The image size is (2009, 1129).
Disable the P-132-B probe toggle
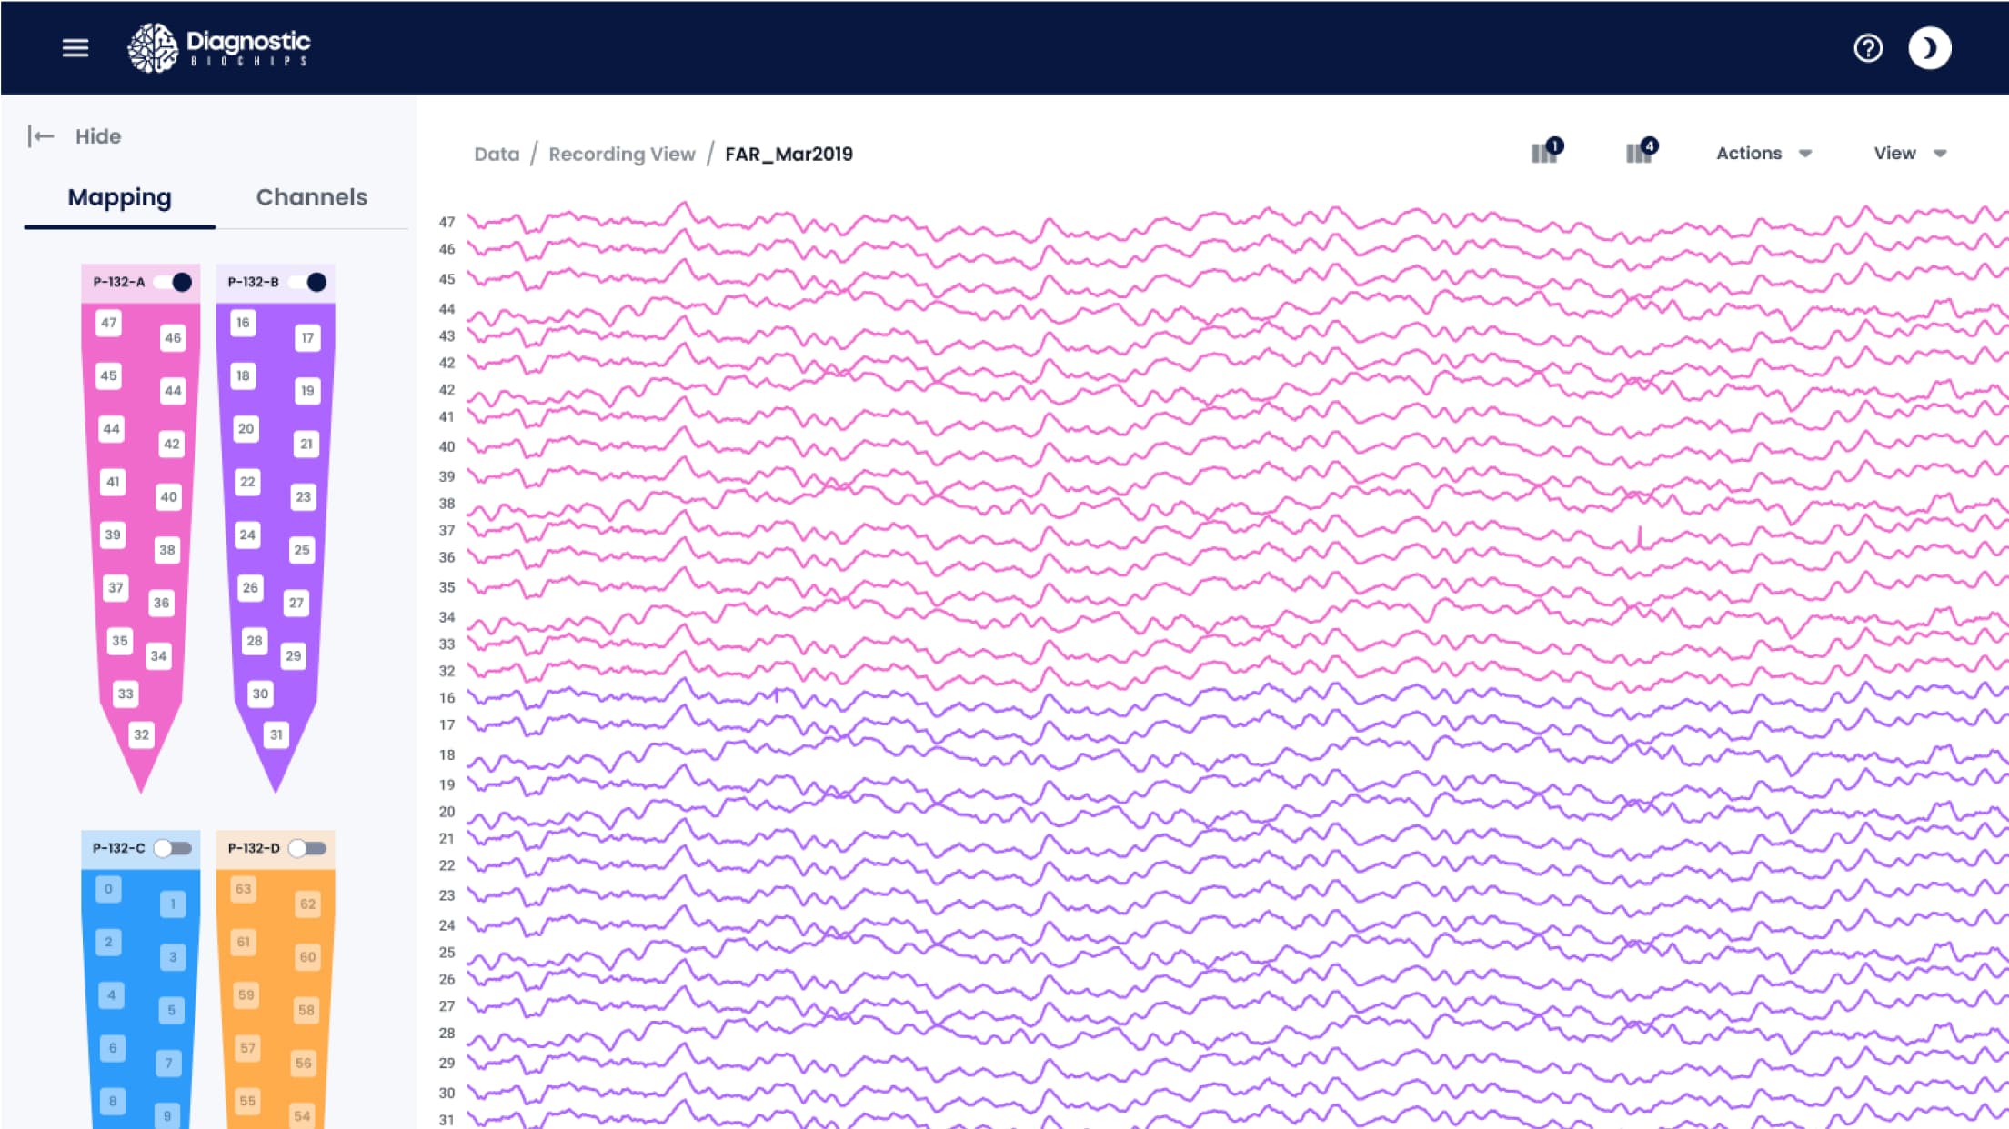pos(308,282)
